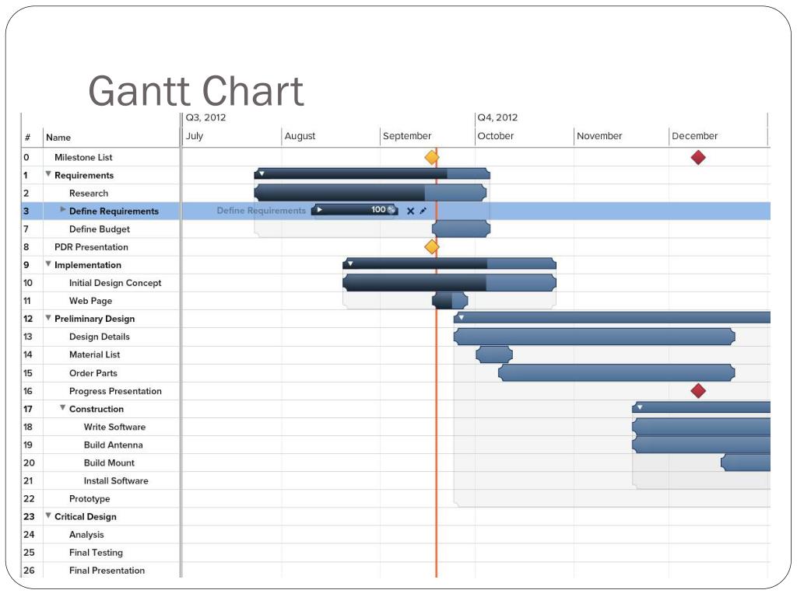The image size is (797, 597).
Task: Select the Progress Presentation red milestone diamond
Action: click(698, 391)
